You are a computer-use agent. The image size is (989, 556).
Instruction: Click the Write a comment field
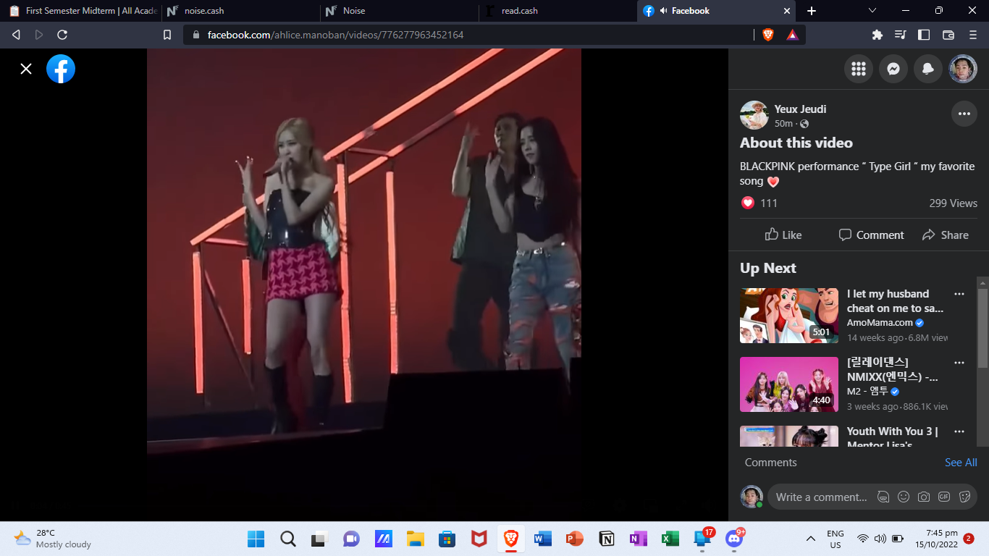[x=821, y=497]
